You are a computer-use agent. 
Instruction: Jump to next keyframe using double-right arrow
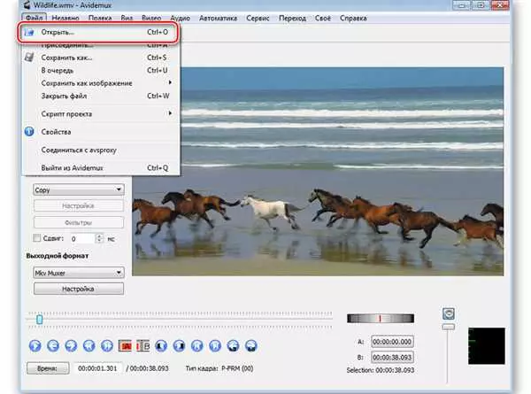point(107,346)
